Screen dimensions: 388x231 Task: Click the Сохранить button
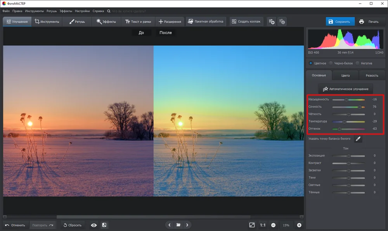[340, 21]
